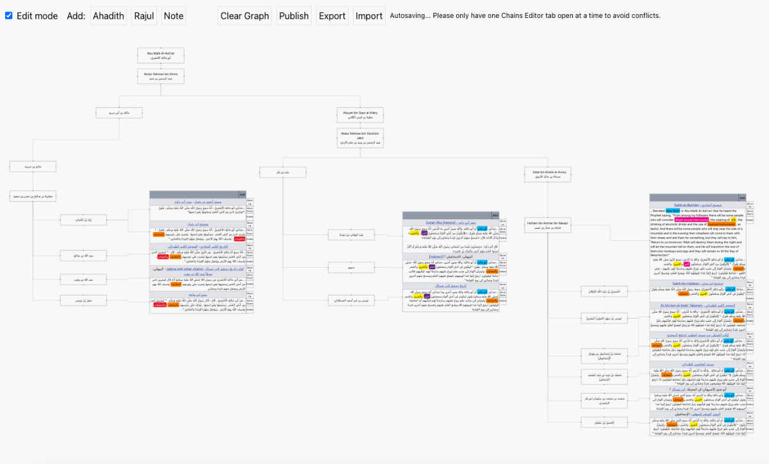This screenshot has height=464, width=769.
Task: Select the Abu Malik Al-Ashari node
Action: pos(160,54)
